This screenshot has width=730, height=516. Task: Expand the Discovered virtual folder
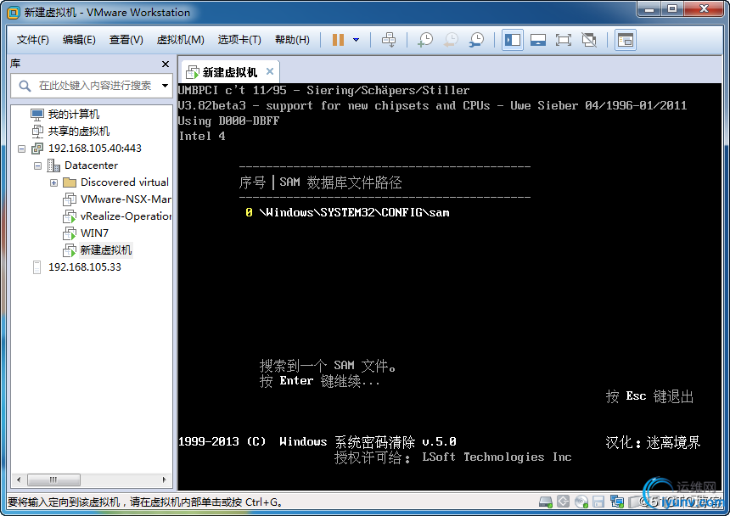pos(54,182)
